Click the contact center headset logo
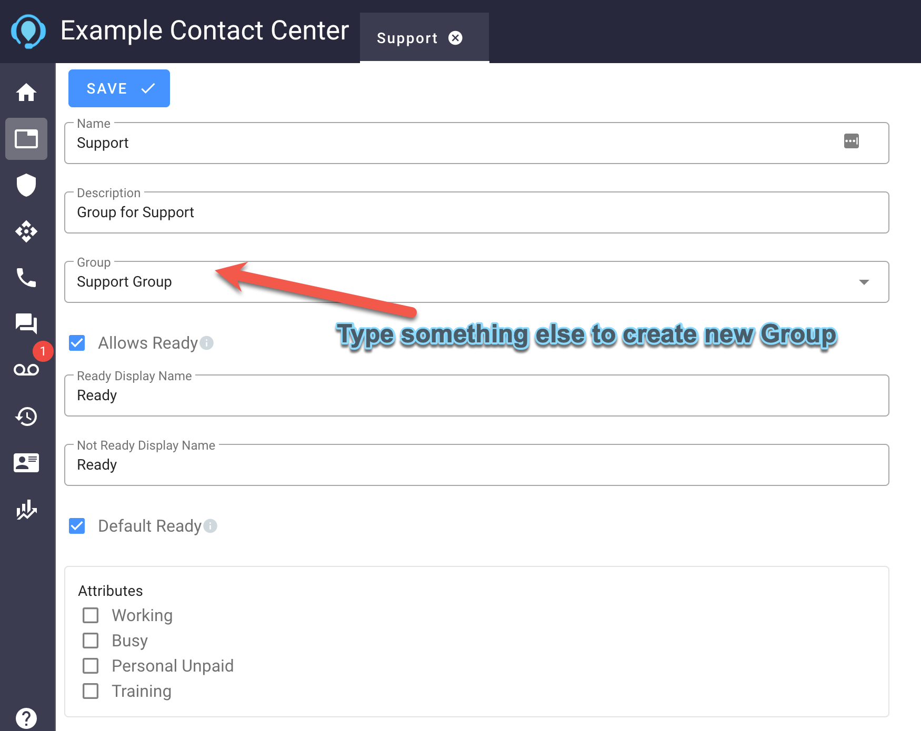 [x=28, y=32]
